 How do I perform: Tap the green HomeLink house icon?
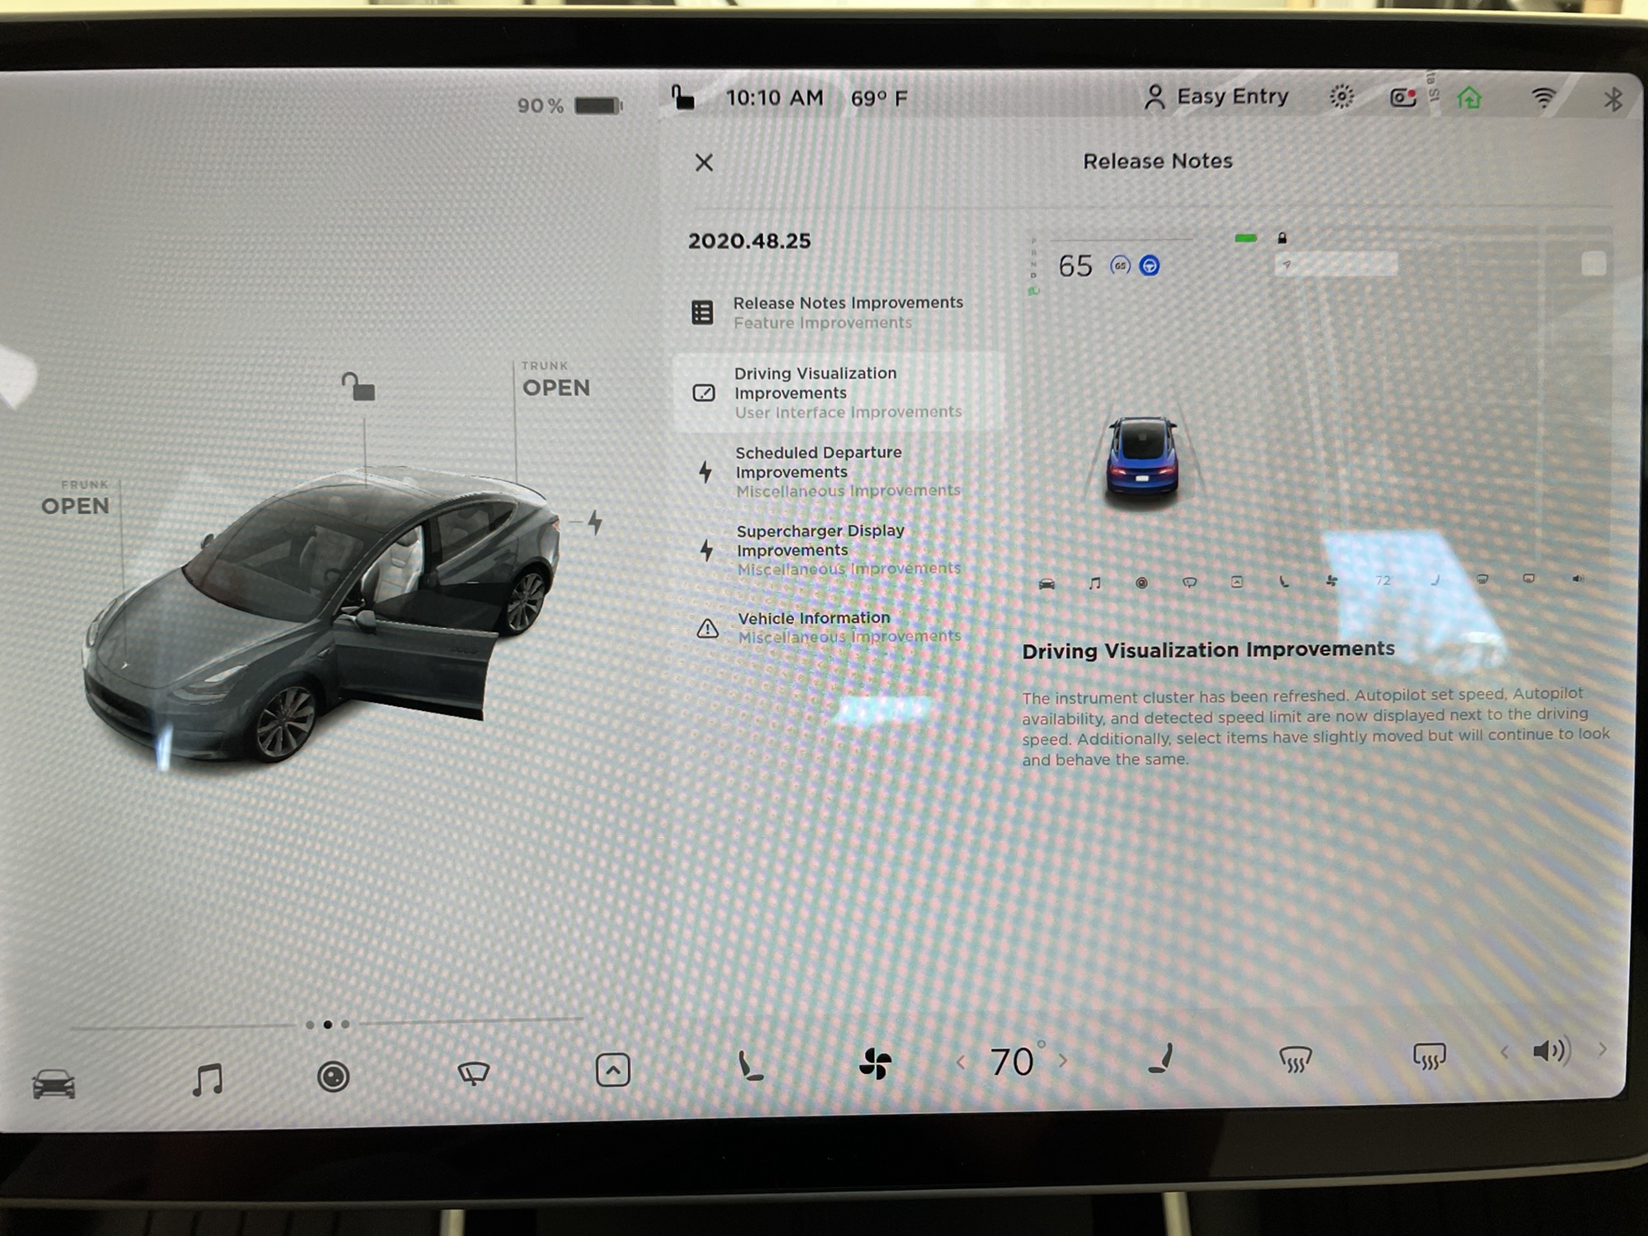coord(1469,98)
